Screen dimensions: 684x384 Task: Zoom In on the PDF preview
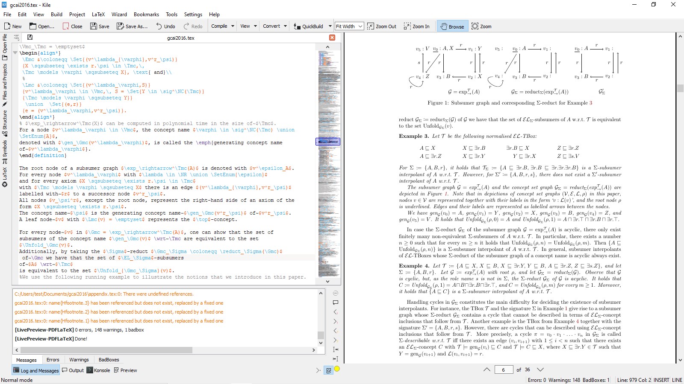(417, 26)
